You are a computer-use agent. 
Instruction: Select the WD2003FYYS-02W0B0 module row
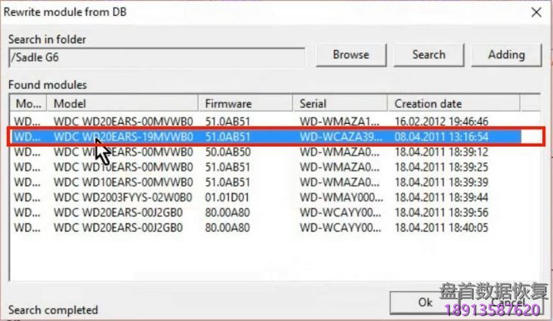123,197
